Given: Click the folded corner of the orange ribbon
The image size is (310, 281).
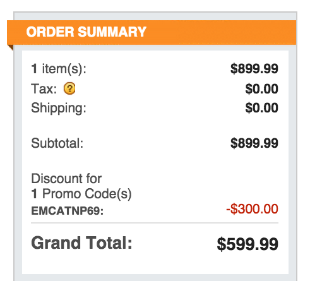Looking at the screenshot, I should point(10,47).
